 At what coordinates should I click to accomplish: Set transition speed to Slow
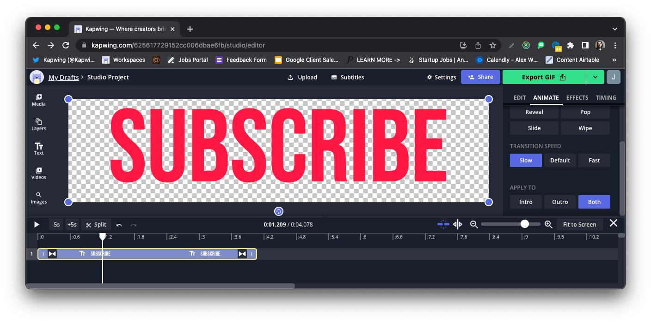coord(526,160)
